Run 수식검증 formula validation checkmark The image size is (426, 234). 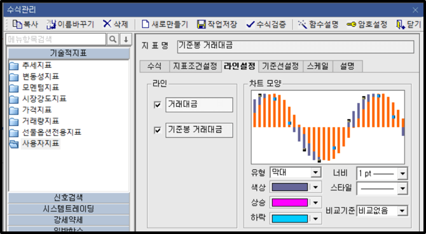pos(250,24)
